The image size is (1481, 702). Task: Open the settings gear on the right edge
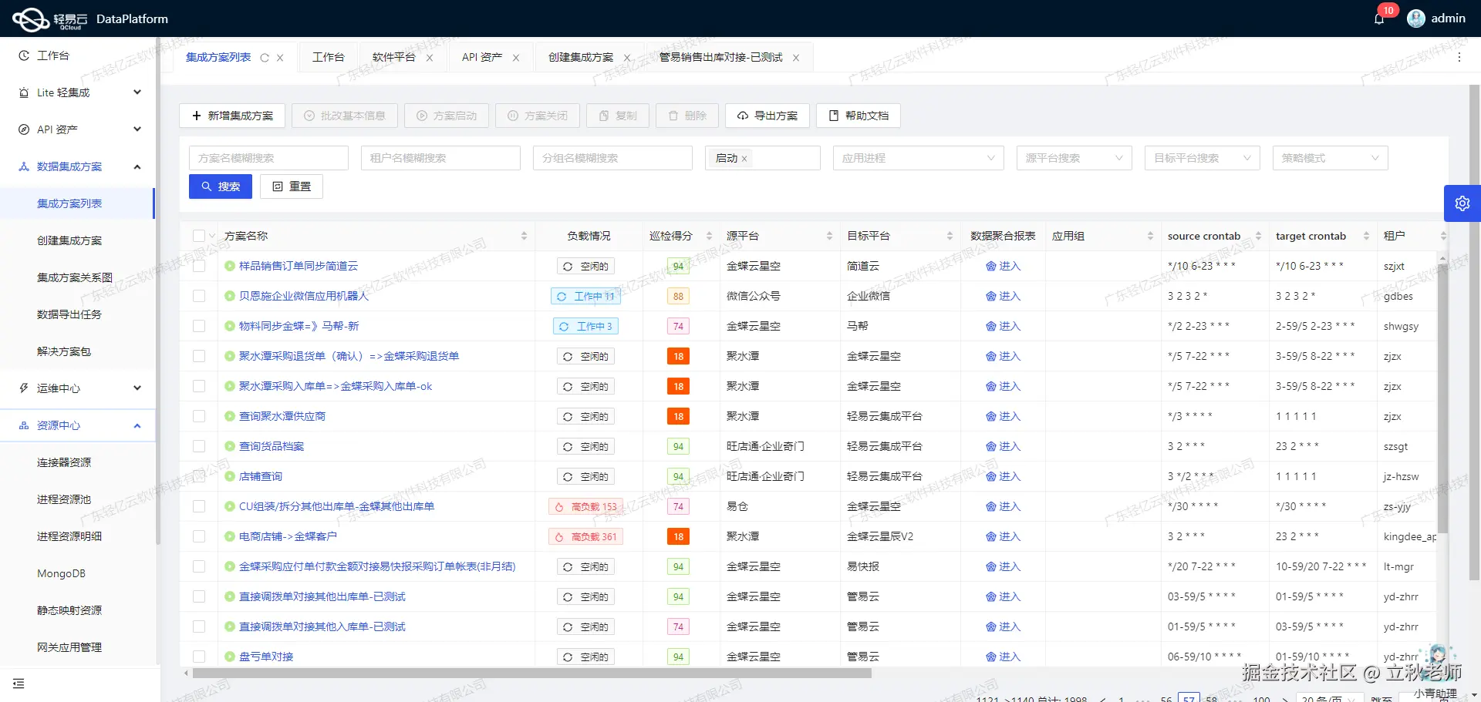(x=1462, y=203)
